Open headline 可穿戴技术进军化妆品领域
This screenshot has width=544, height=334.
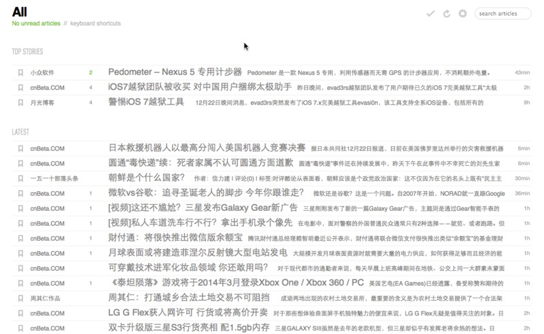point(188,268)
